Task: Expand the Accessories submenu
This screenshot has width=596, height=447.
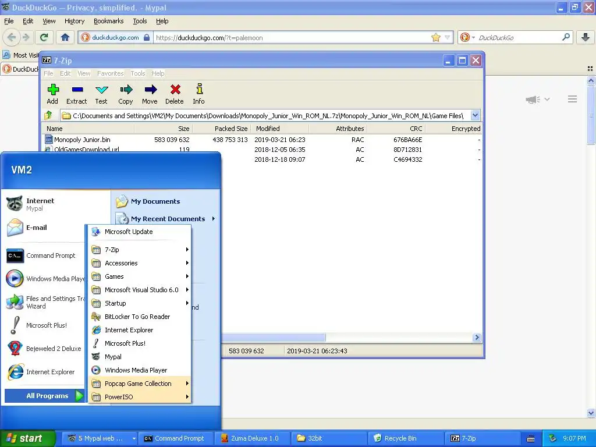Action: tap(140, 263)
